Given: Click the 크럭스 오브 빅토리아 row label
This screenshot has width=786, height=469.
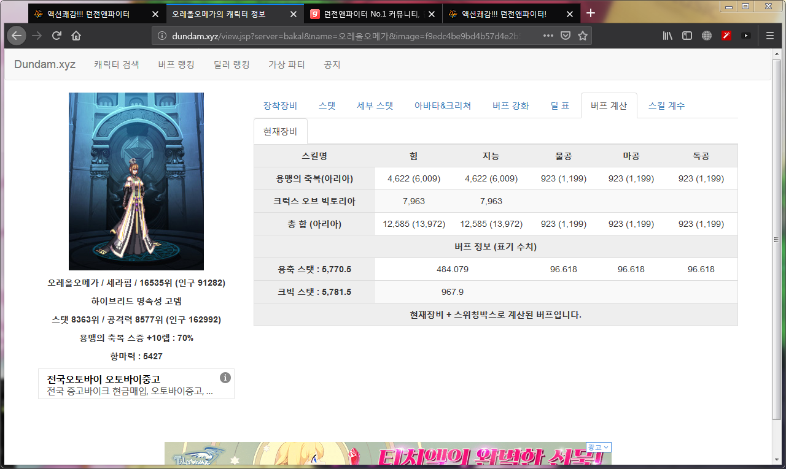Looking at the screenshot, I should click(314, 201).
